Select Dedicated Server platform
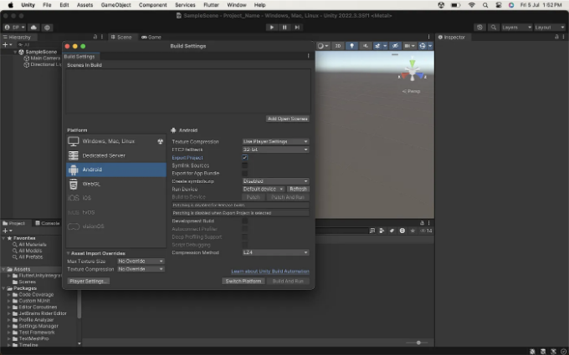569x355 pixels. [x=116, y=155]
